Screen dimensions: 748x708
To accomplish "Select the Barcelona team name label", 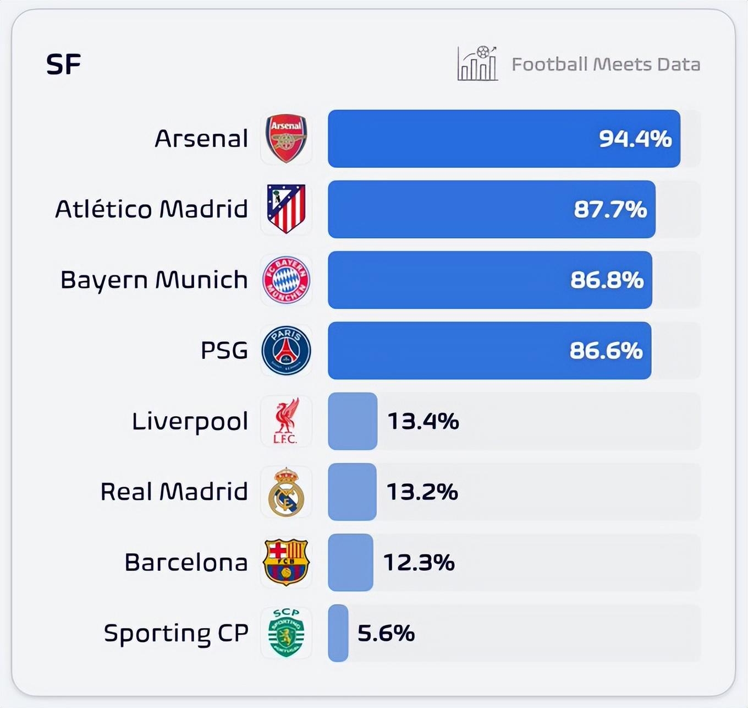I will point(186,562).
